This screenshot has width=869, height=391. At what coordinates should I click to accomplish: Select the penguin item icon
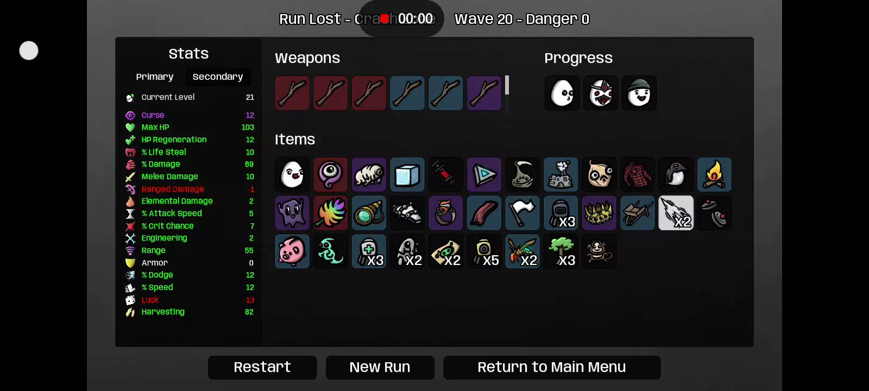[676, 175]
